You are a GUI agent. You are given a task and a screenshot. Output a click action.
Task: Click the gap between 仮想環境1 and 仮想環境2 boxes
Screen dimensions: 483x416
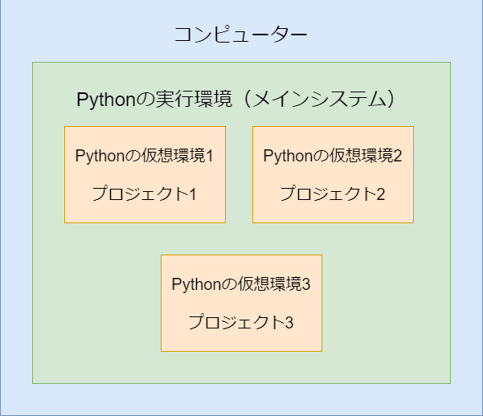click(x=239, y=174)
